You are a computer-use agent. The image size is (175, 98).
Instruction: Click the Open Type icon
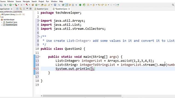[42, 5]
